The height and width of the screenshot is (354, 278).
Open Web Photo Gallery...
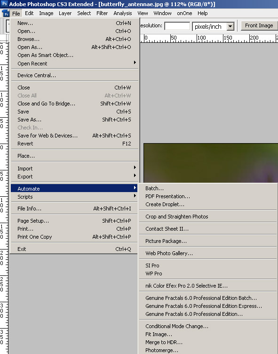[208, 253]
